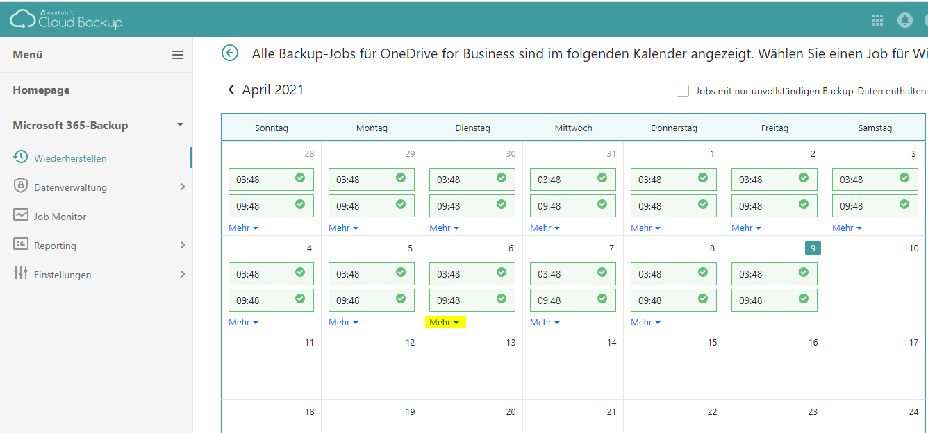Open the highlighted Mehr dropdown on April 6

click(445, 322)
